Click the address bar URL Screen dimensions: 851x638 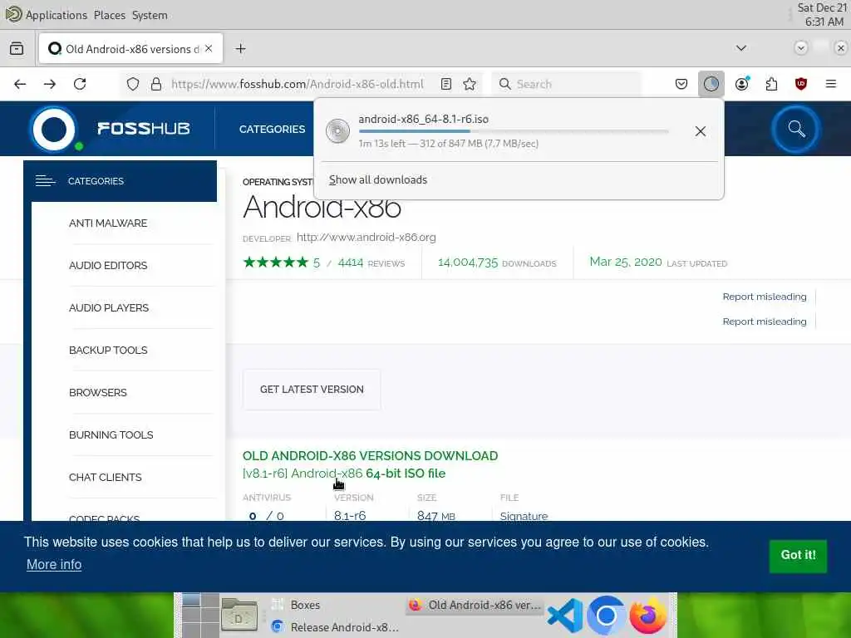(x=297, y=84)
